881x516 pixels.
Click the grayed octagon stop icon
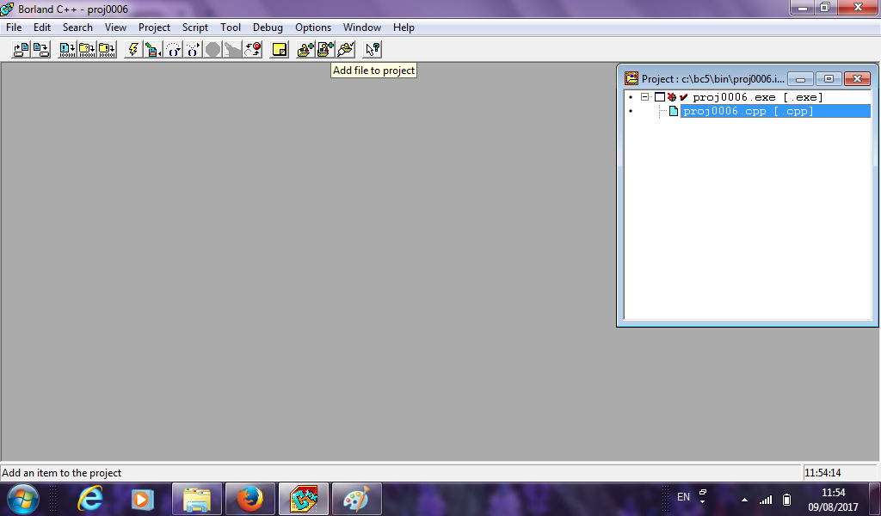pos(213,49)
